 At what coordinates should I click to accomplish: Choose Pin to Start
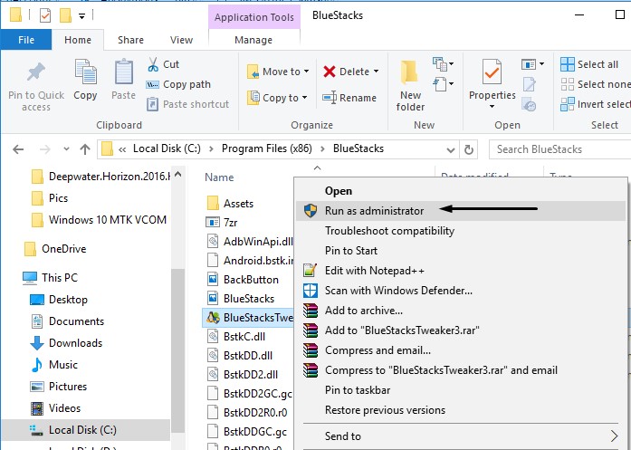coord(461,251)
